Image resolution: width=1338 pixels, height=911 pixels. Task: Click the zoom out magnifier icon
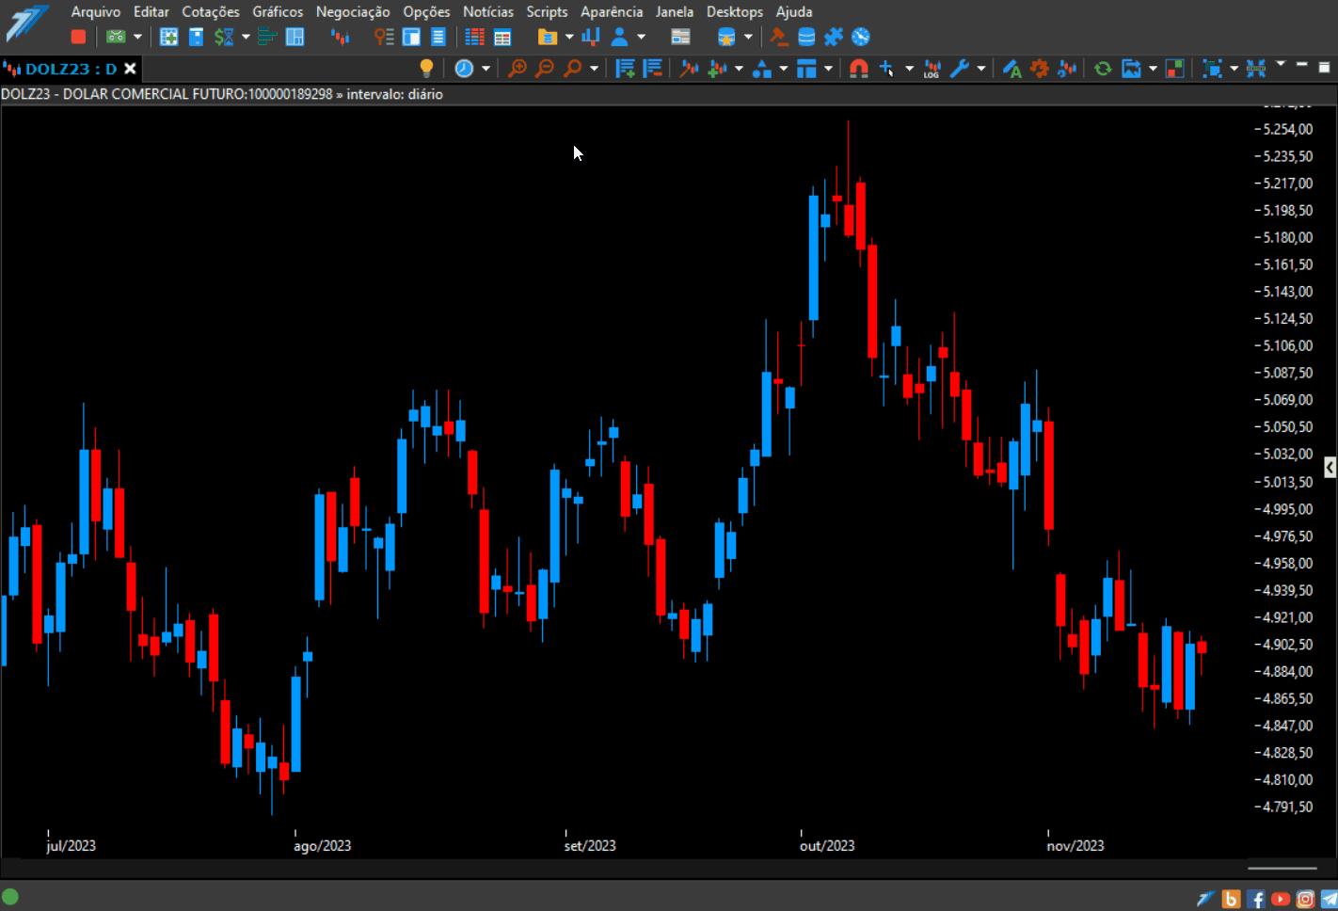(544, 68)
